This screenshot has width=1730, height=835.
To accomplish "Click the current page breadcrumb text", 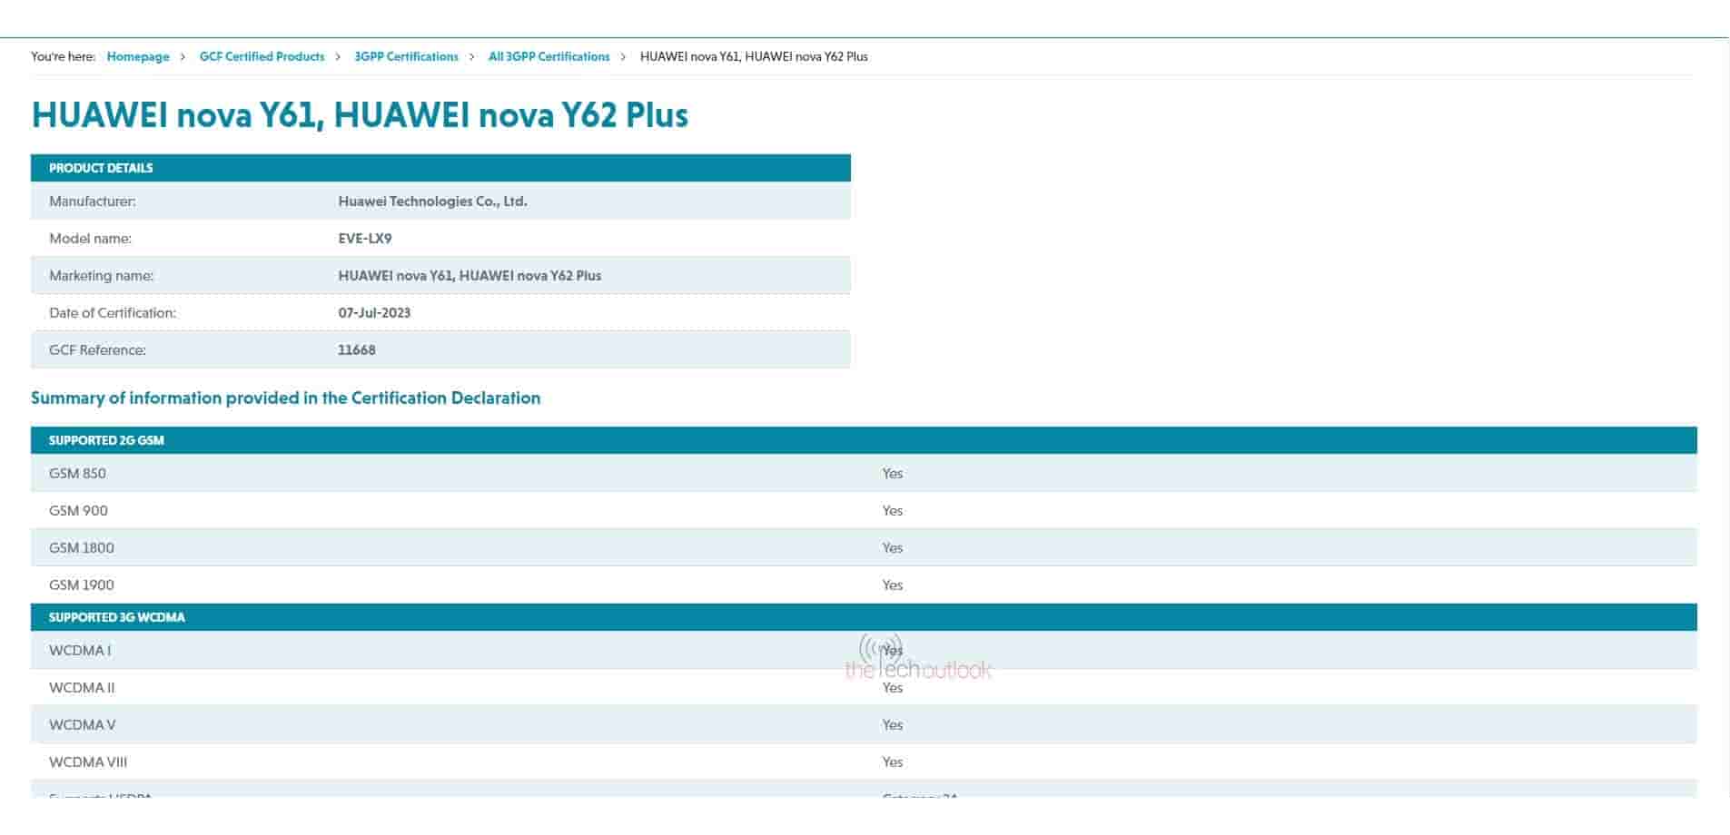I will tap(753, 56).
